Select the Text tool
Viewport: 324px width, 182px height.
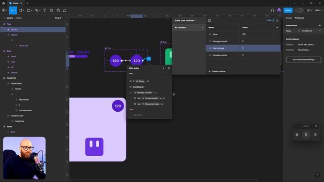(x=45, y=10)
